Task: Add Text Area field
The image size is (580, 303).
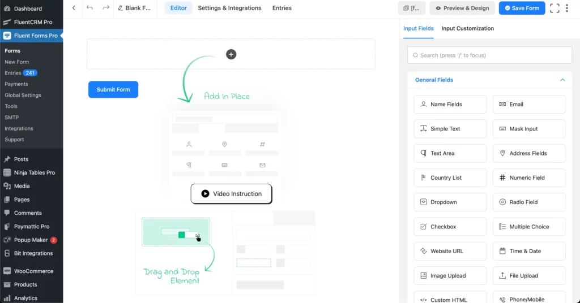Action: tap(450, 153)
